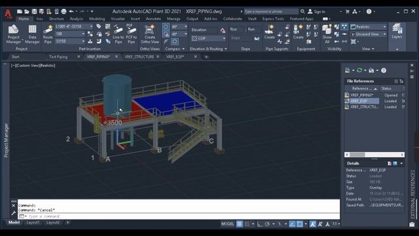Click Create in Equipment panel

tap(298, 31)
